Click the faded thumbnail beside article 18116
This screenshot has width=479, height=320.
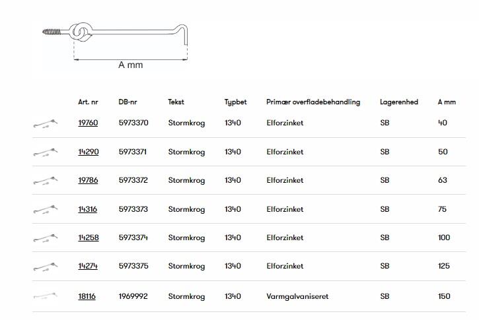pyautogui.click(x=45, y=297)
